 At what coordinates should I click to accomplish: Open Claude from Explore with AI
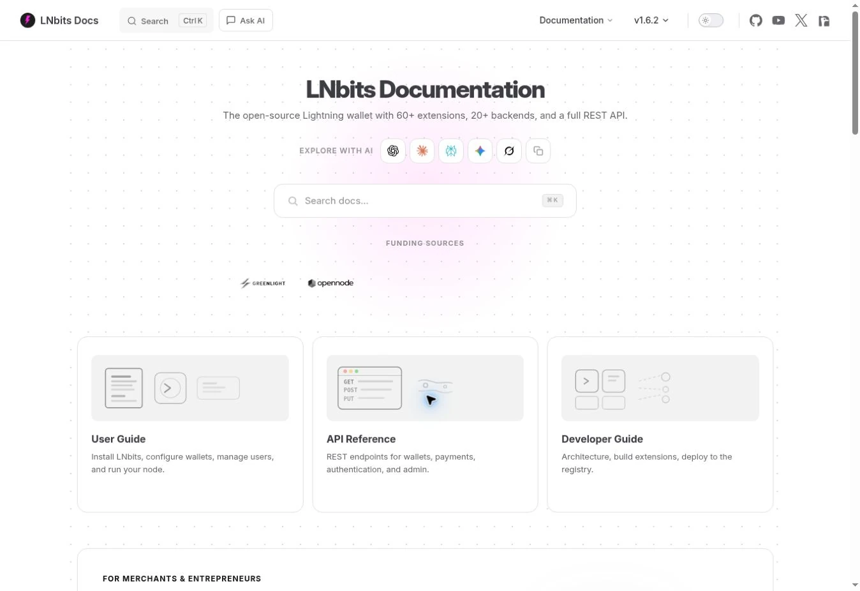pyautogui.click(x=422, y=151)
